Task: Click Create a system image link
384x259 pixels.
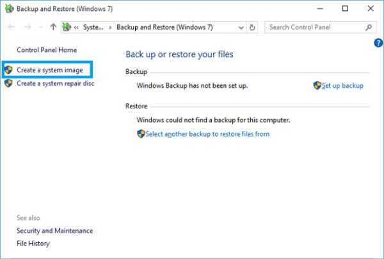Action: pyautogui.click(x=50, y=70)
